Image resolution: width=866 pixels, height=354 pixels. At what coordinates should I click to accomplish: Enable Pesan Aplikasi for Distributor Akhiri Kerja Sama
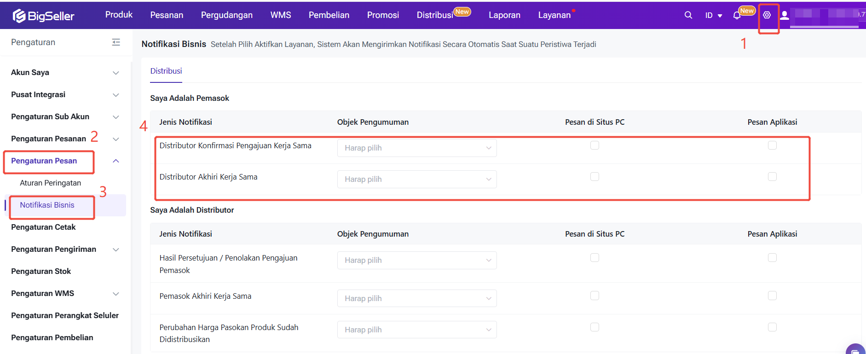coord(772,177)
